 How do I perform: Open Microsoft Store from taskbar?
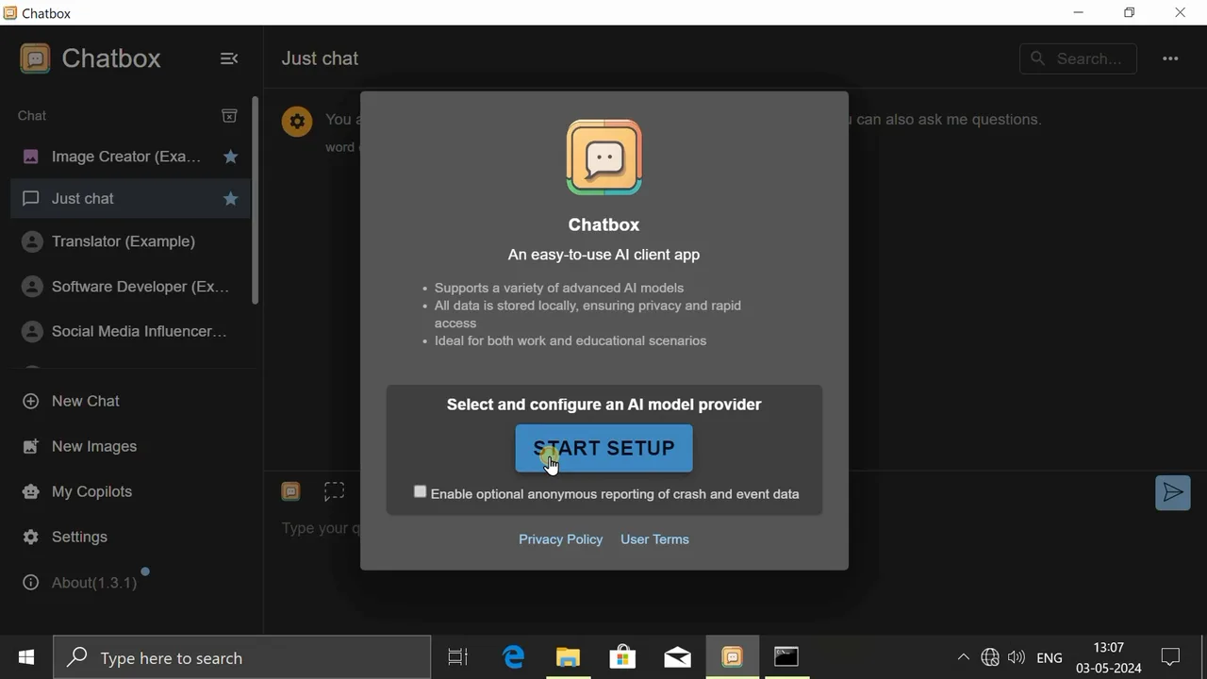pos(622,657)
